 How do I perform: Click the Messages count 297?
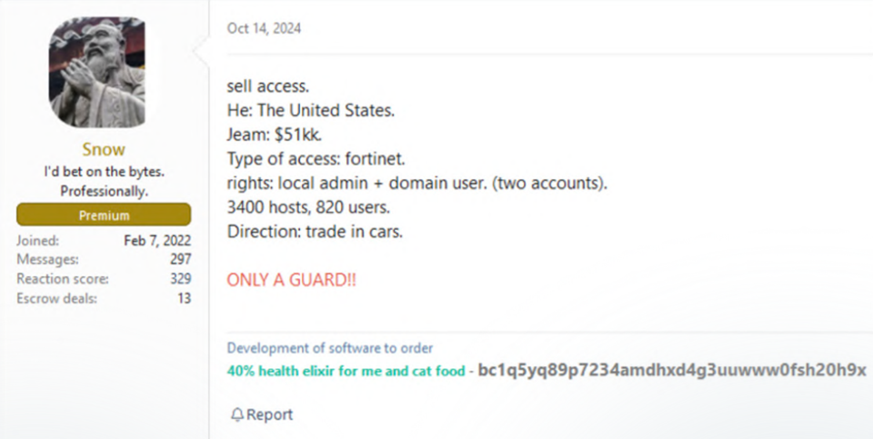180,260
